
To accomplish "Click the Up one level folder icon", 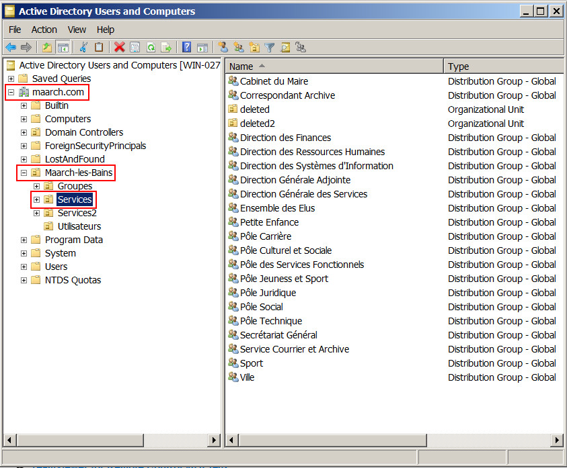I will coord(46,47).
